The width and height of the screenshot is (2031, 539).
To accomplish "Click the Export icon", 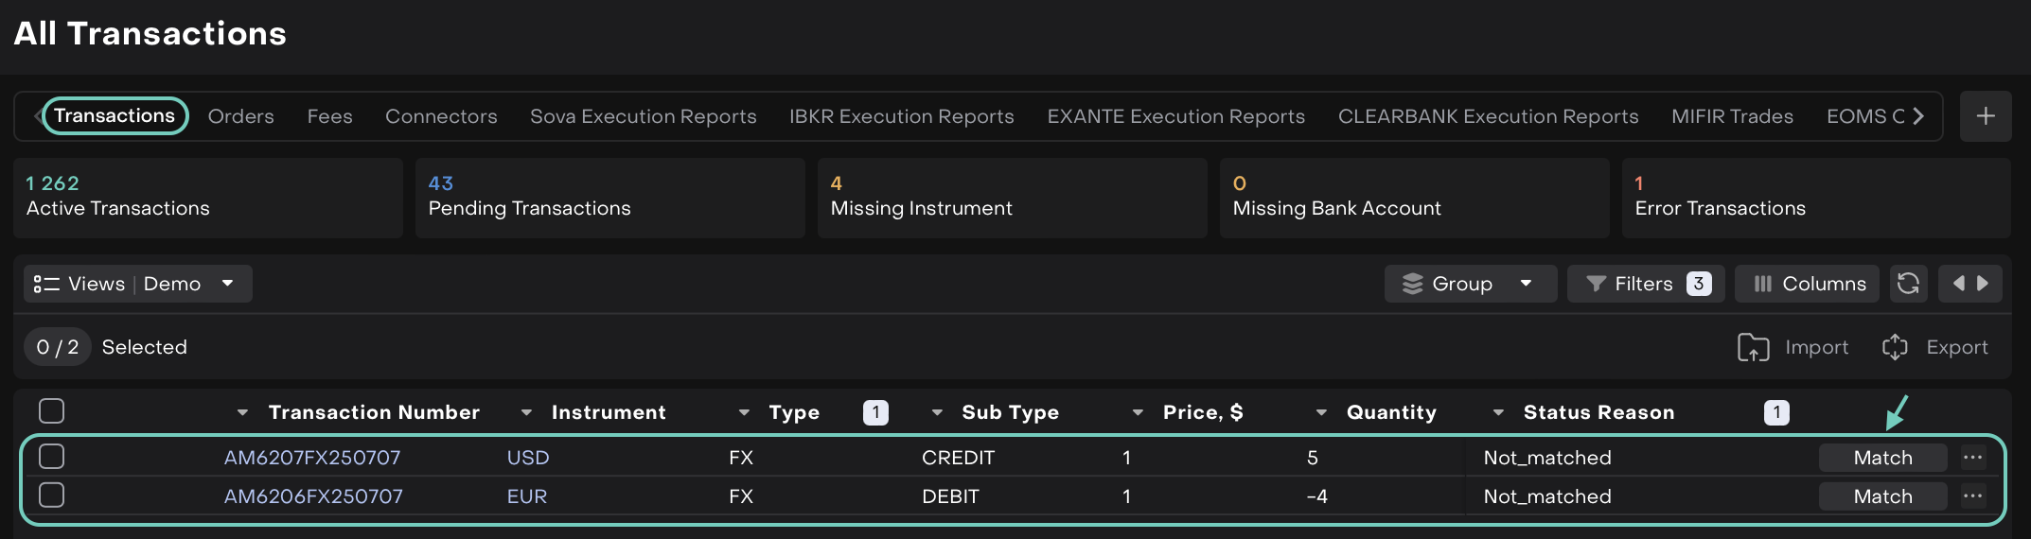I will tap(1895, 347).
